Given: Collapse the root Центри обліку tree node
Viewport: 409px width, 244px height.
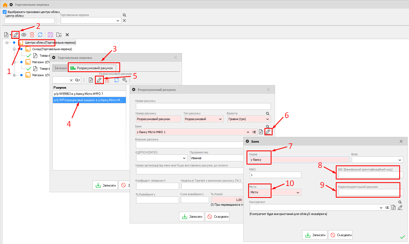Looking at the screenshot, I should point(7,43).
